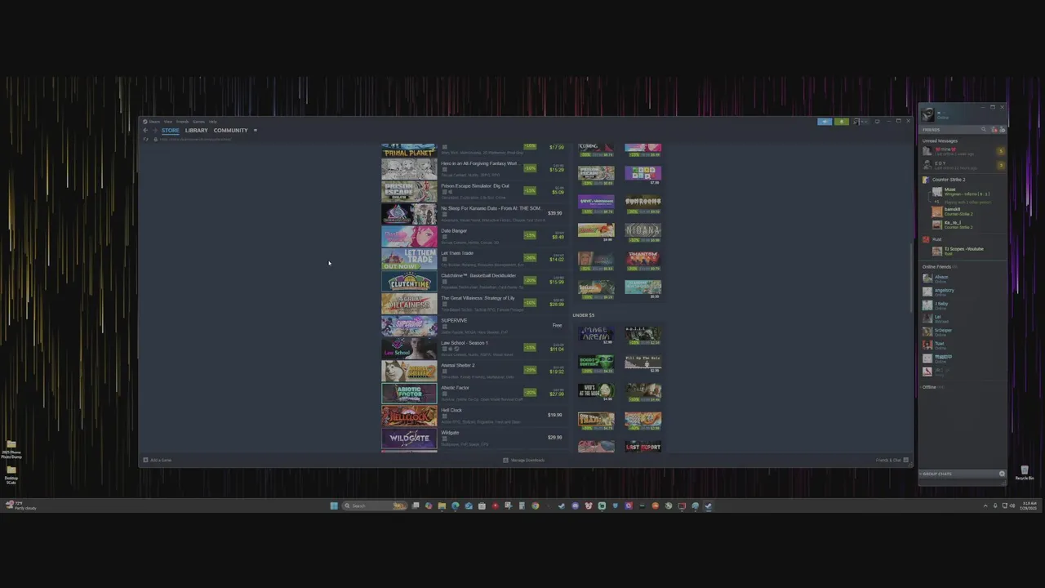Click the Friends & Chat link
The image size is (1045, 588).
(x=888, y=460)
